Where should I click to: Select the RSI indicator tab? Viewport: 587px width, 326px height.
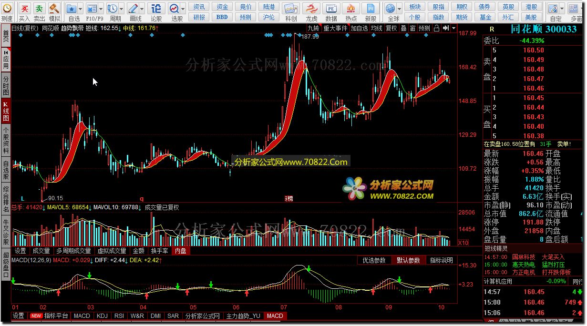(x=119, y=316)
